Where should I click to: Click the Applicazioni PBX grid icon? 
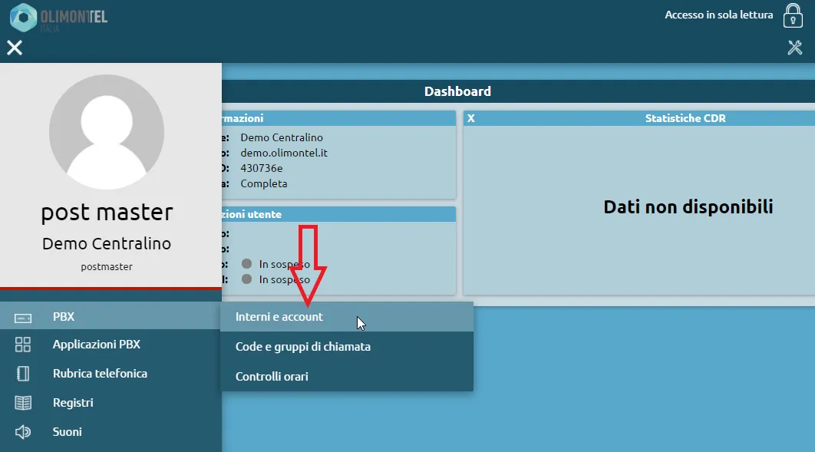pyautogui.click(x=23, y=345)
